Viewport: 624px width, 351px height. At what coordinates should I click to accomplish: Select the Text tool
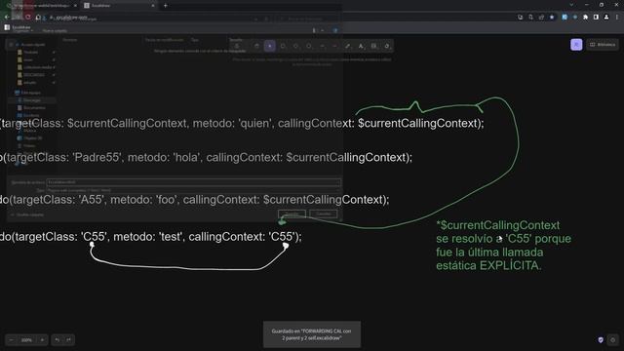(361, 46)
